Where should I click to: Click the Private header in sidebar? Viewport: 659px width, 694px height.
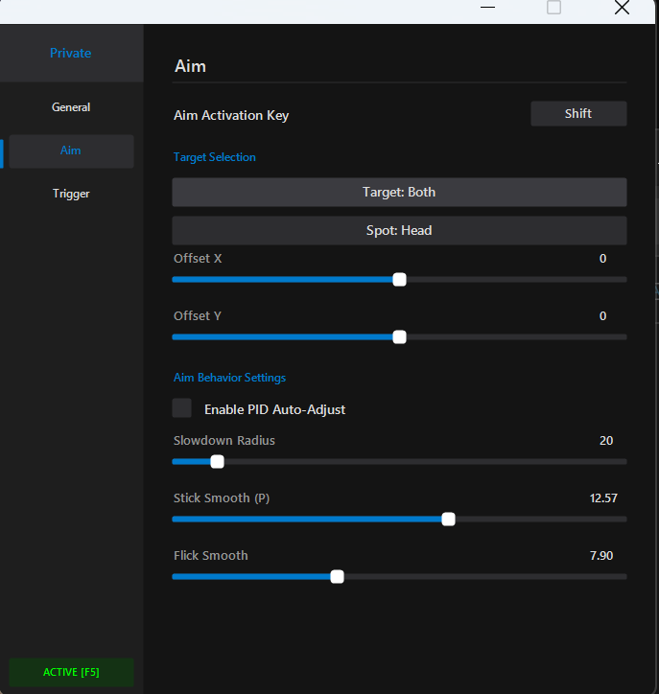[71, 53]
